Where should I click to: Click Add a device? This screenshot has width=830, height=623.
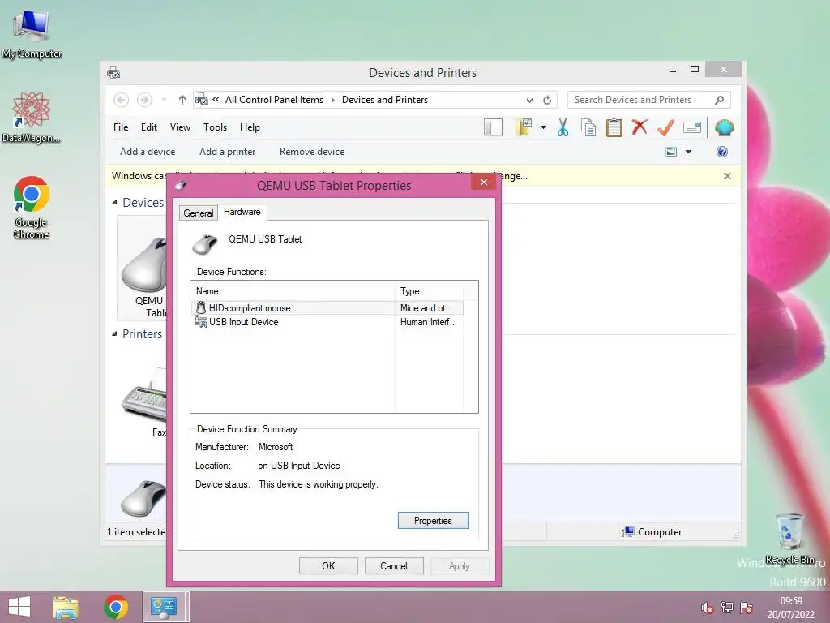(x=148, y=152)
